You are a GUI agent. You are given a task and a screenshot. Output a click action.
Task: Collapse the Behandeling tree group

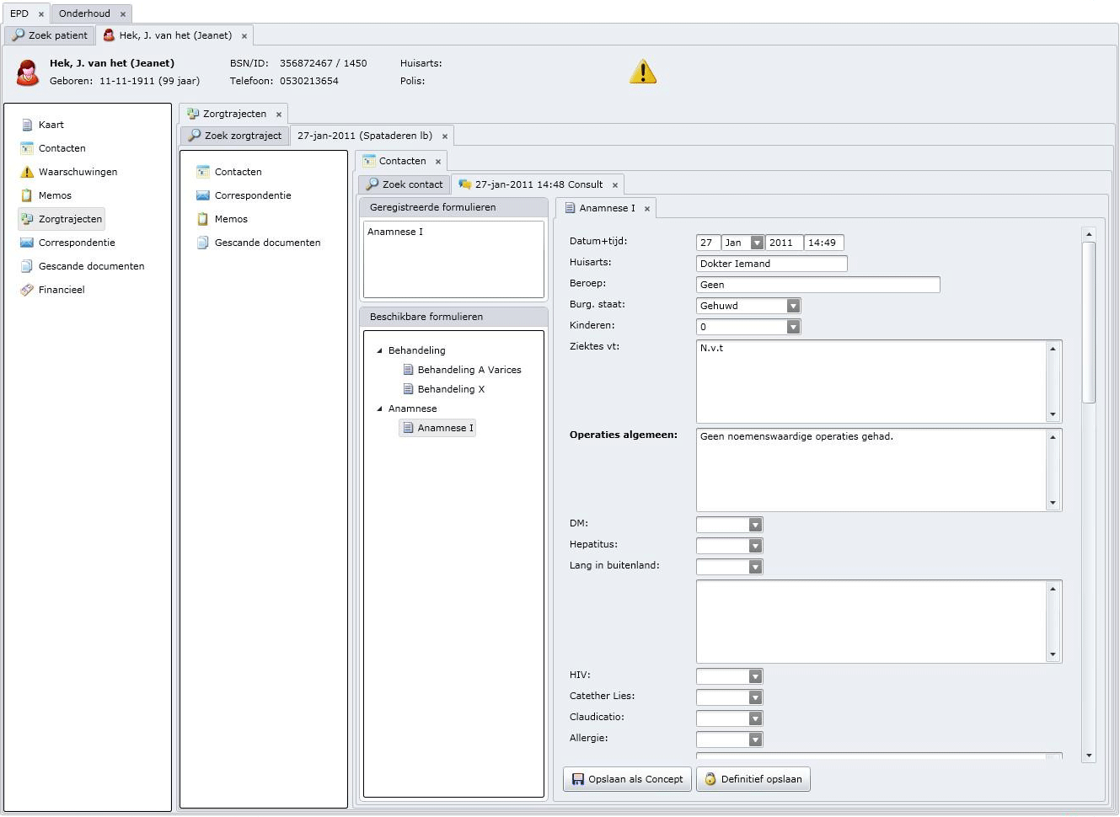point(379,350)
